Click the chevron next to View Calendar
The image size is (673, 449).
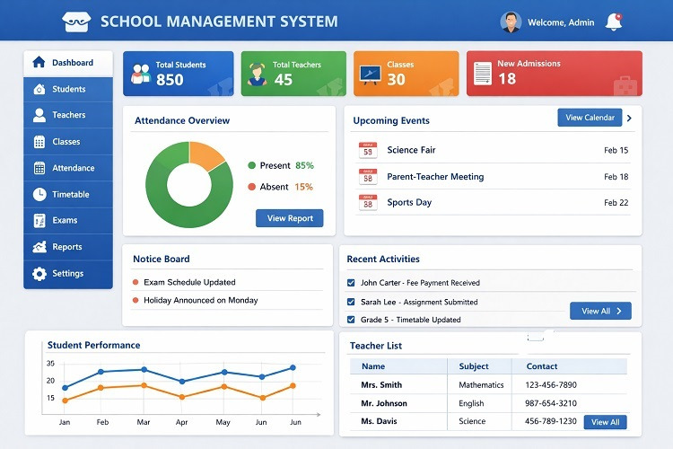point(630,118)
